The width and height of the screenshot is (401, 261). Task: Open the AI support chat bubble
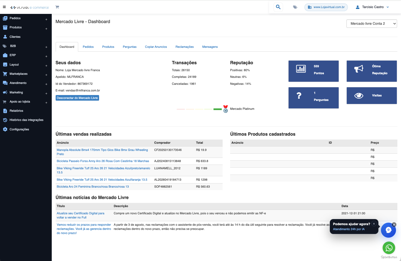[388, 230]
